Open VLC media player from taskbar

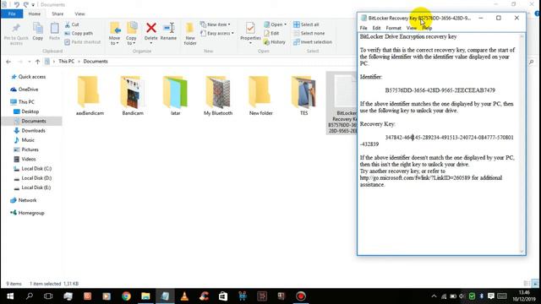click(184, 296)
